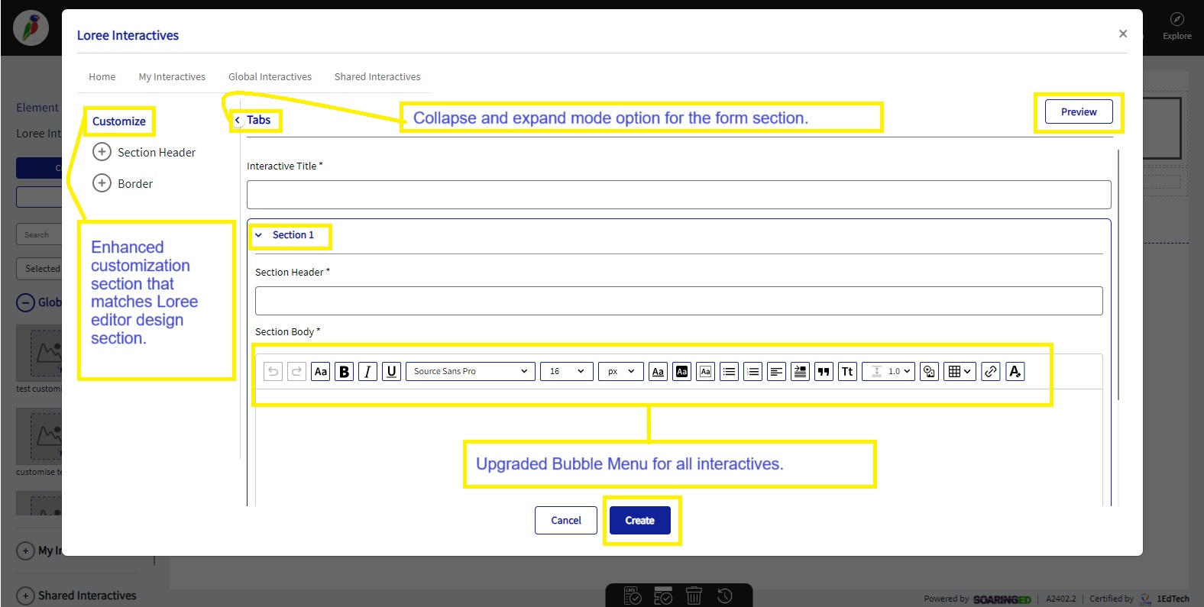
Task: Click the Section Header input field
Action: point(678,301)
